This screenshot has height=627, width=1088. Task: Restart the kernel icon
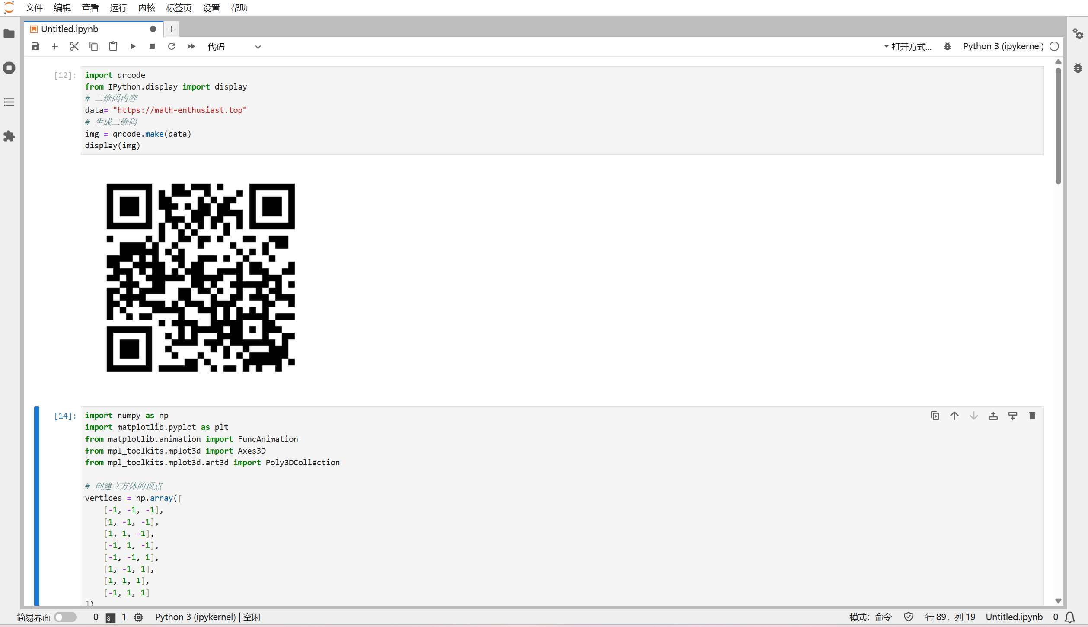tap(172, 46)
